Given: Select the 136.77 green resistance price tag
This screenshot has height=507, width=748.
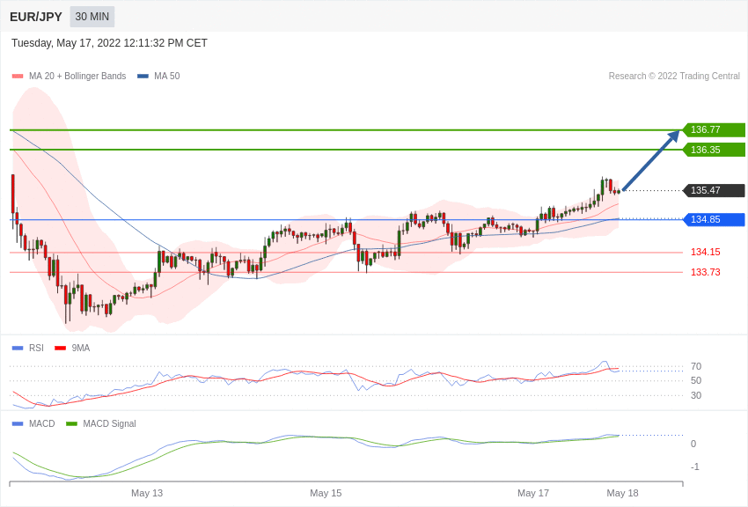Looking at the screenshot, I should pos(714,129).
